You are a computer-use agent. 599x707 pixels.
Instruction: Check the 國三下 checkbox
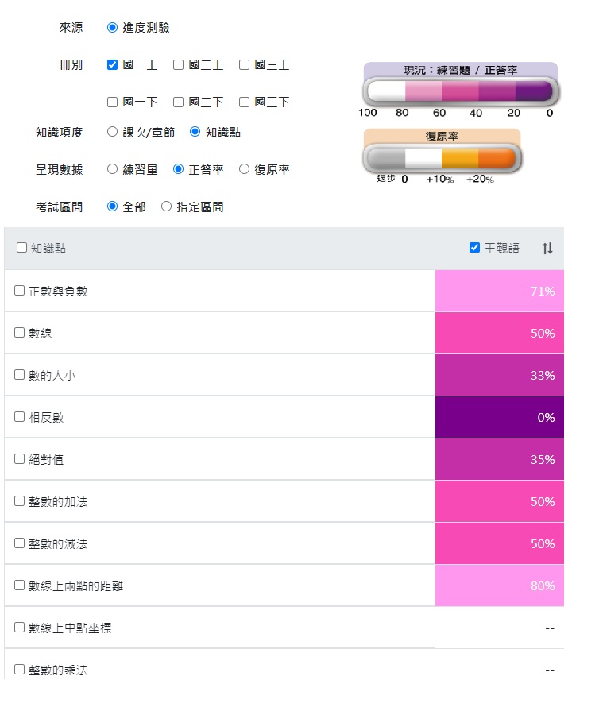pos(244,102)
